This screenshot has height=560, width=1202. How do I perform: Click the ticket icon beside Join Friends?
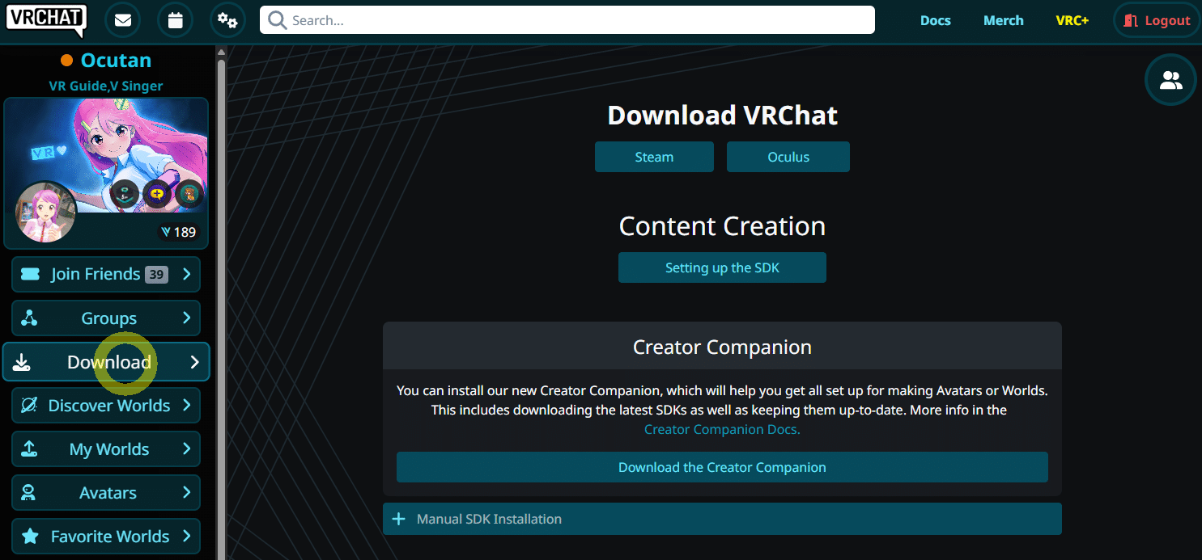click(x=30, y=274)
